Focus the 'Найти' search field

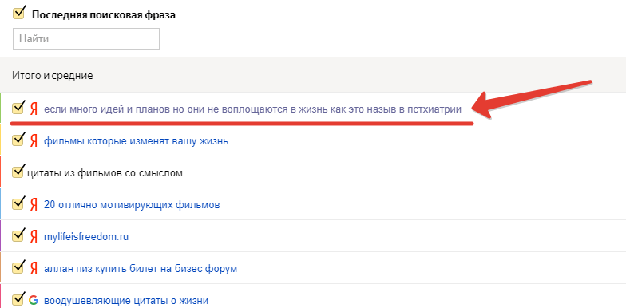(86, 39)
